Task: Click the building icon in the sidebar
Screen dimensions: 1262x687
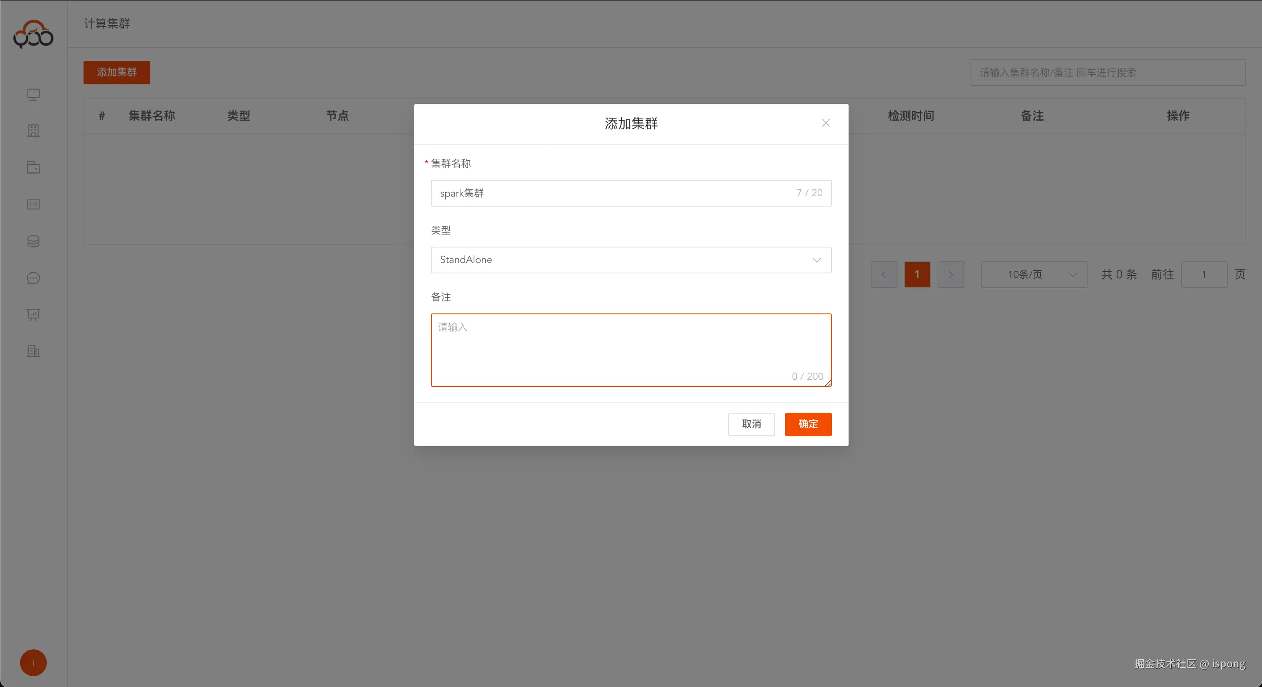Action: click(33, 131)
